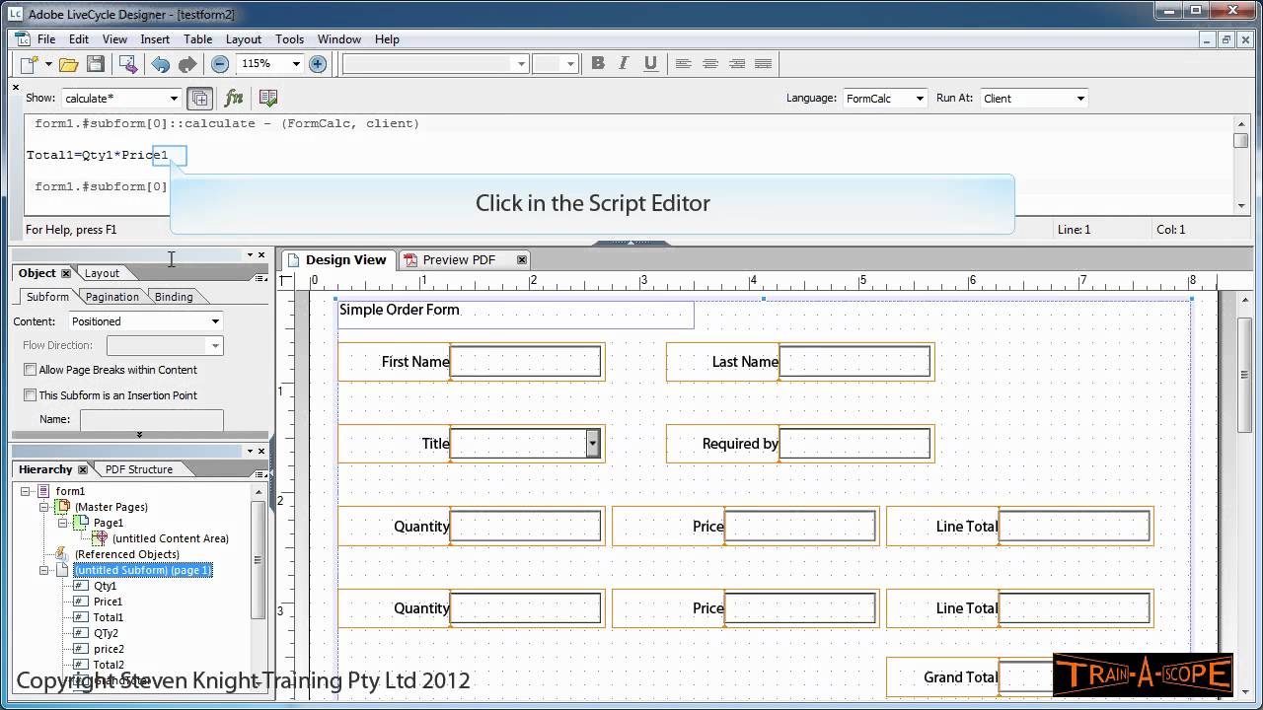This screenshot has height=710, width=1263.
Task: Click the Distribute Form toolbar icon
Action: 128,64
